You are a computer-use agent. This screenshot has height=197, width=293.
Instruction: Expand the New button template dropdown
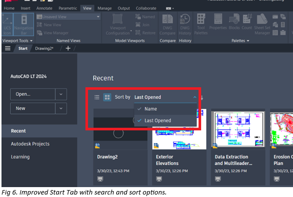pos(61,108)
